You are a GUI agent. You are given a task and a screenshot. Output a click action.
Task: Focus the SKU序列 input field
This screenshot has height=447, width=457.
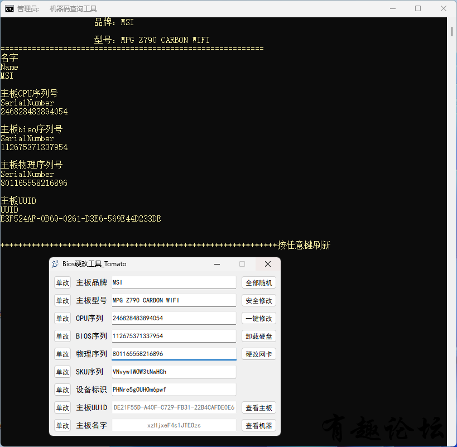(174, 372)
